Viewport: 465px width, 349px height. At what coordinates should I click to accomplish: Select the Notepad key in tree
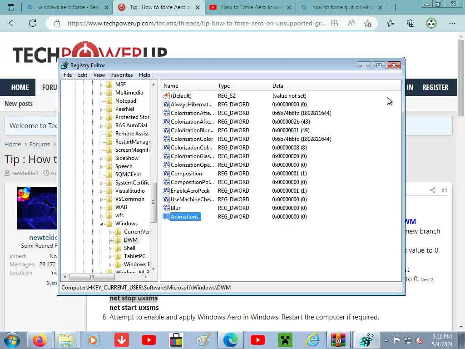click(x=125, y=101)
